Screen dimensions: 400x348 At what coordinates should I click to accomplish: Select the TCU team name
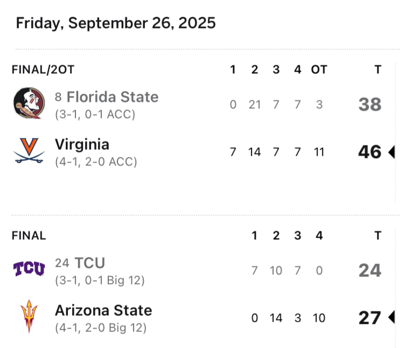point(89,263)
